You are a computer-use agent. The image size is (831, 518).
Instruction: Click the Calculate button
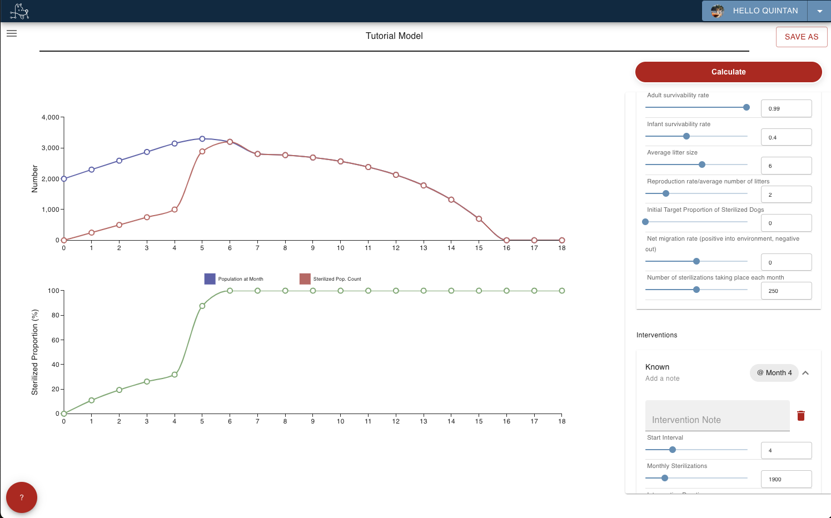tap(728, 72)
